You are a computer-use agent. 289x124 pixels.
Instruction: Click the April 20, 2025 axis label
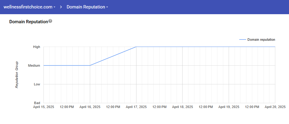275,107
